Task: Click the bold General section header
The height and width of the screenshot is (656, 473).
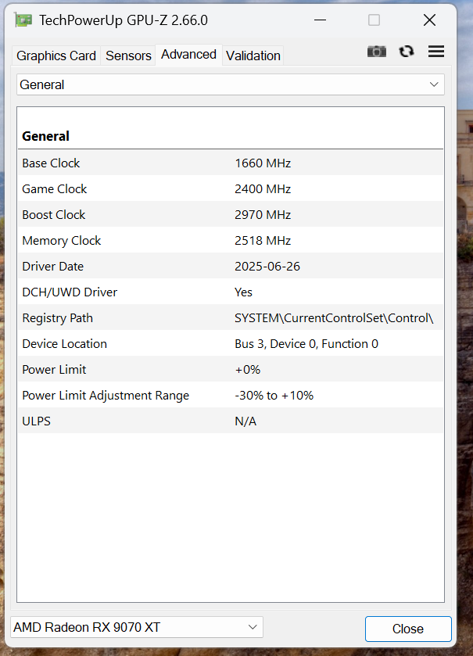Action: [x=45, y=136]
